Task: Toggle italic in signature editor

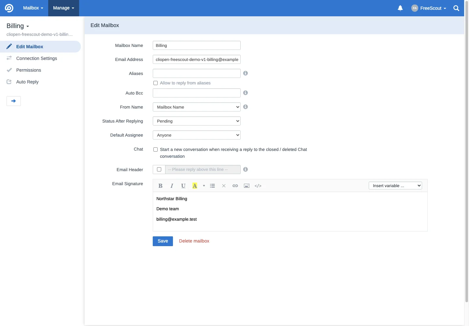Action: (x=172, y=185)
